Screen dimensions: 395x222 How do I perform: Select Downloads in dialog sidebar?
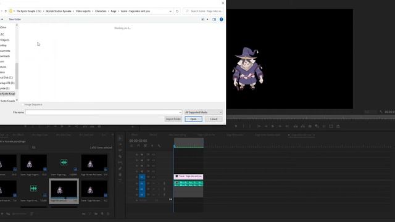(x=5, y=56)
